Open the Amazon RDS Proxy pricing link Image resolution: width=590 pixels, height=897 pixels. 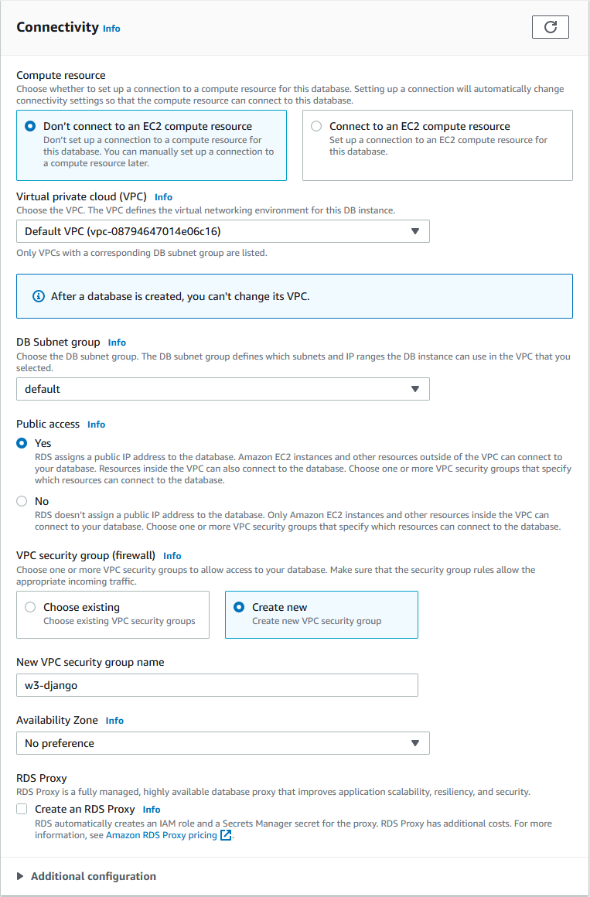[161, 835]
